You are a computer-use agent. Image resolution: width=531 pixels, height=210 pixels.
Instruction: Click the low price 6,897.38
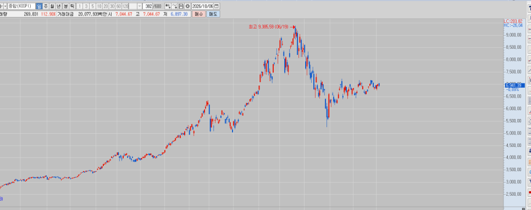(x=179, y=14)
